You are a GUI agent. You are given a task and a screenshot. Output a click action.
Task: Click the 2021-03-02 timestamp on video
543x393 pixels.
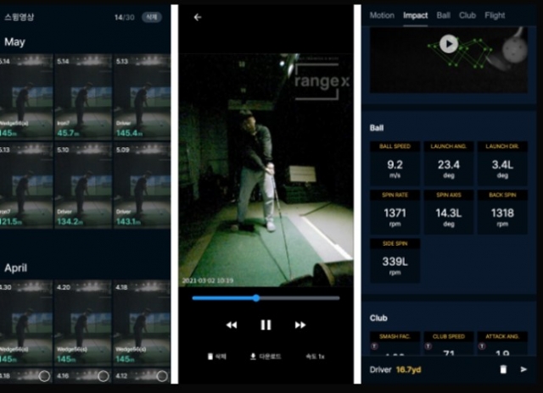pyautogui.click(x=207, y=280)
